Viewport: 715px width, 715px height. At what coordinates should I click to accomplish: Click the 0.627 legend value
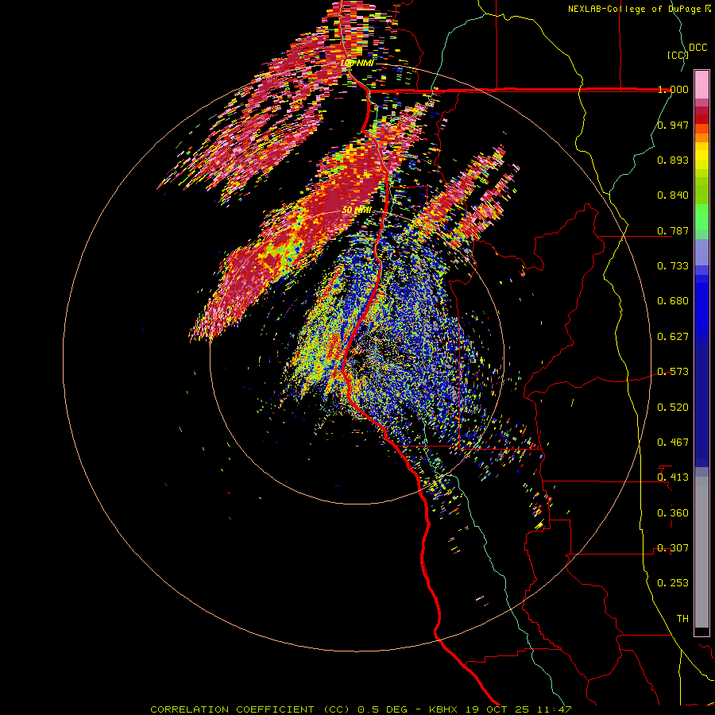point(673,337)
